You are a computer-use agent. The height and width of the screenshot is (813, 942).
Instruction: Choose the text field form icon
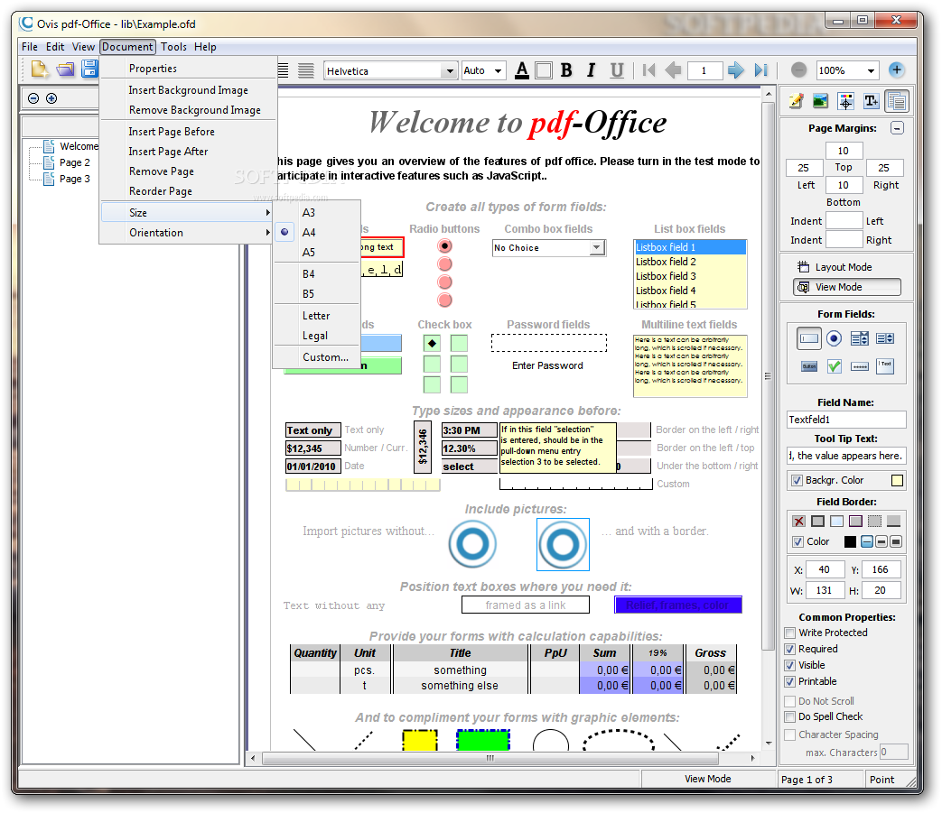coord(808,338)
